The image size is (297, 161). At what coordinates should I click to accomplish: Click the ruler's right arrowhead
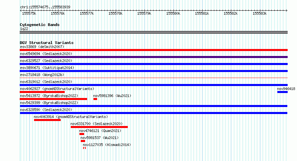coord(287,10)
